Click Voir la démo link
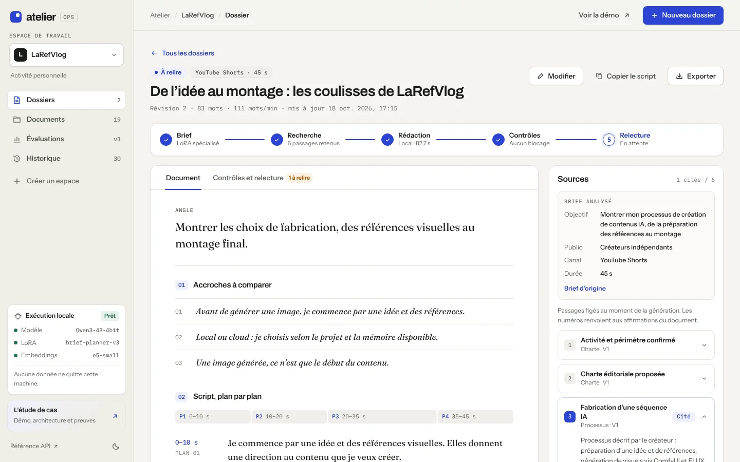The image size is (740, 462). [x=604, y=15]
